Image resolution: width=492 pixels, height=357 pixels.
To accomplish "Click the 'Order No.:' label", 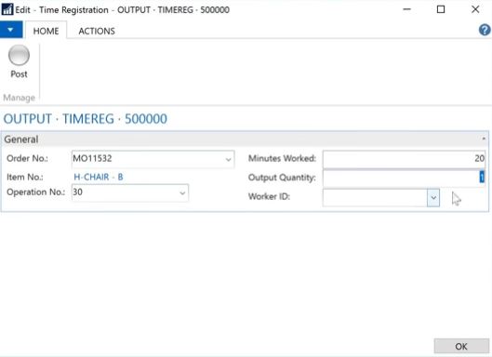I will pyautogui.click(x=27, y=158).
